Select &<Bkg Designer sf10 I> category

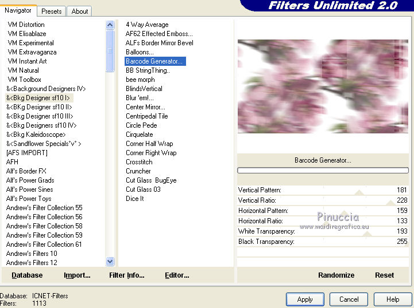(38, 98)
